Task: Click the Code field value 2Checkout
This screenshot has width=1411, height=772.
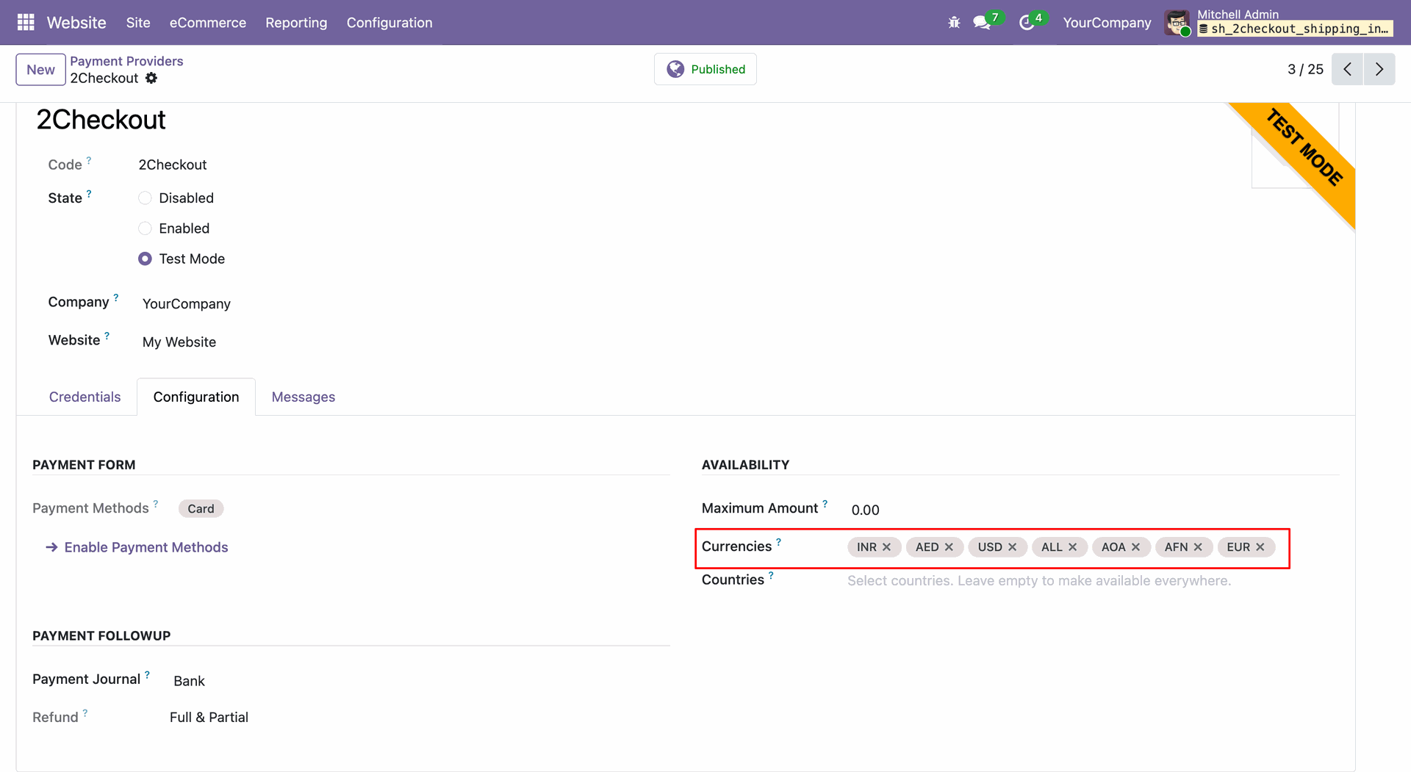Action: (173, 165)
